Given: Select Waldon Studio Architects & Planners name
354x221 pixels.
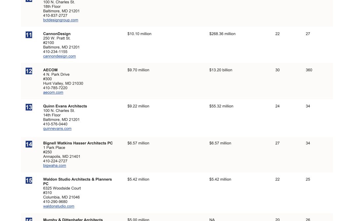Looking at the screenshot, I should (x=77, y=179).
